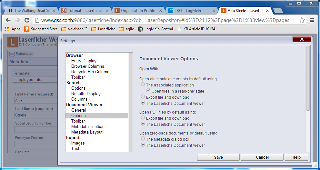Switch to Organization Profile tab

138,11
